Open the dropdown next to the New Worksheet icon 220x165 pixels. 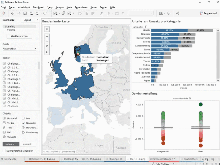click(59, 13)
